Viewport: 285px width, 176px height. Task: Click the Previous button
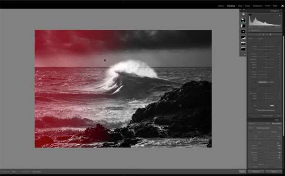[256, 171]
